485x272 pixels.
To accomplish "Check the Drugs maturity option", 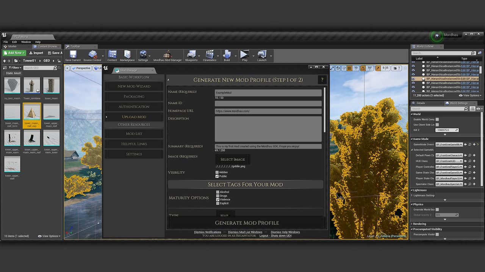I will pyautogui.click(x=218, y=196).
